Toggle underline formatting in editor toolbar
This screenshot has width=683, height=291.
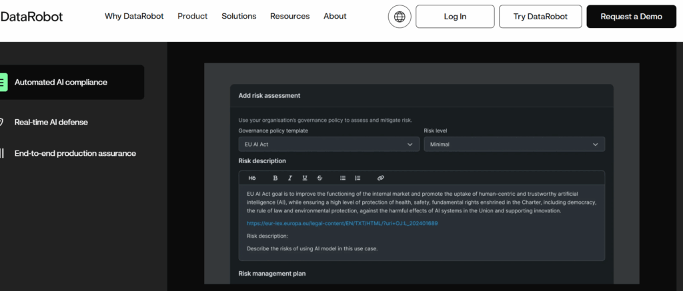pos(305,178)
